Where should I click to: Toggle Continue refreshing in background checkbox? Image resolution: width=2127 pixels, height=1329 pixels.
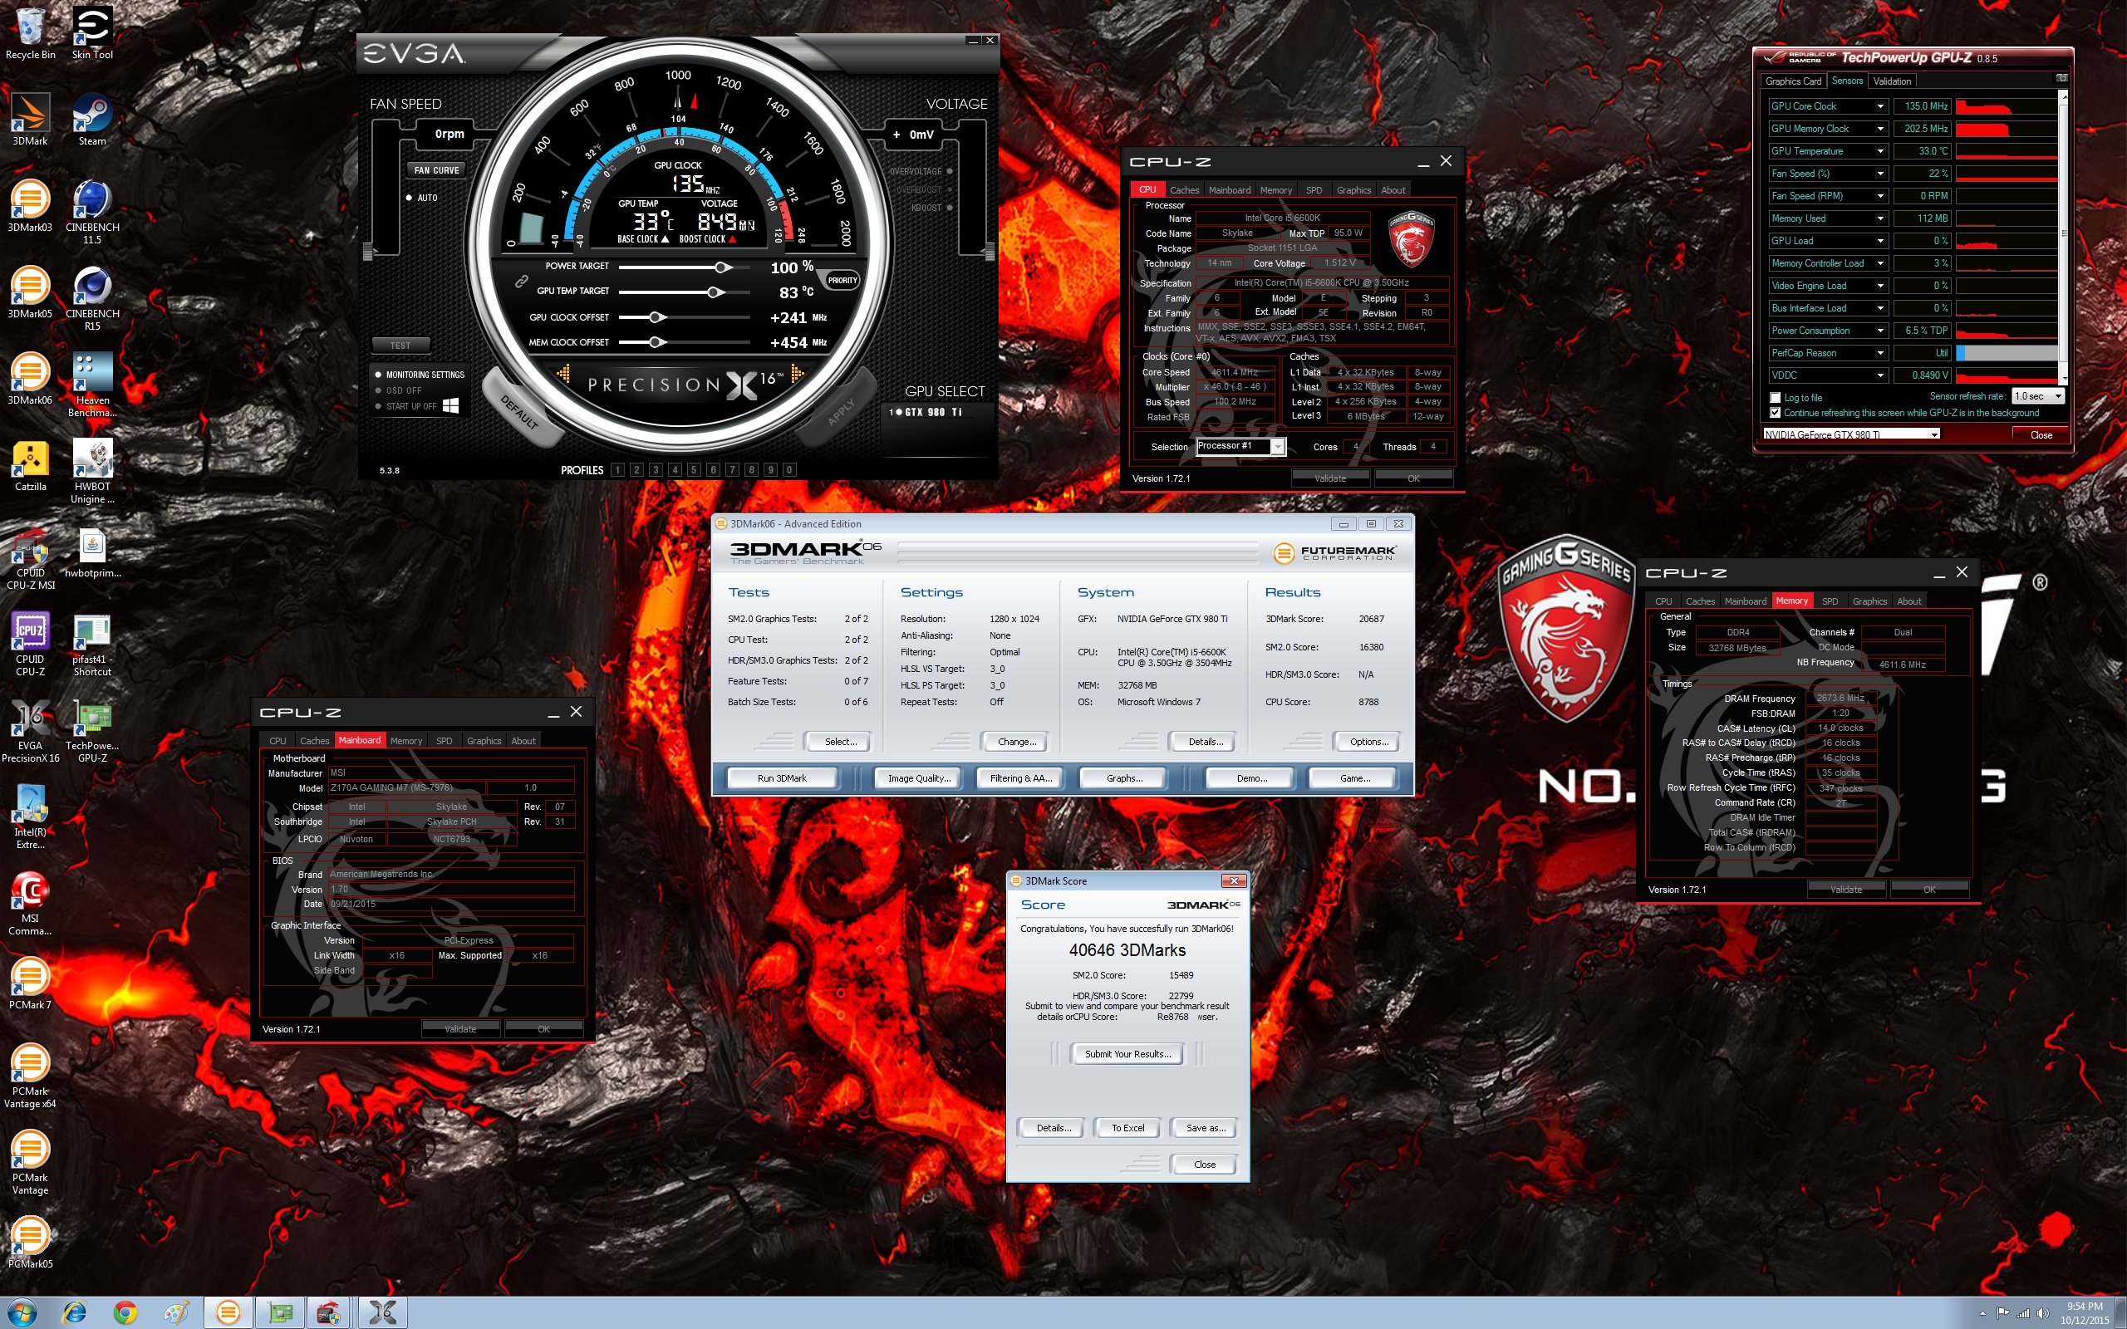[1775, 413]
